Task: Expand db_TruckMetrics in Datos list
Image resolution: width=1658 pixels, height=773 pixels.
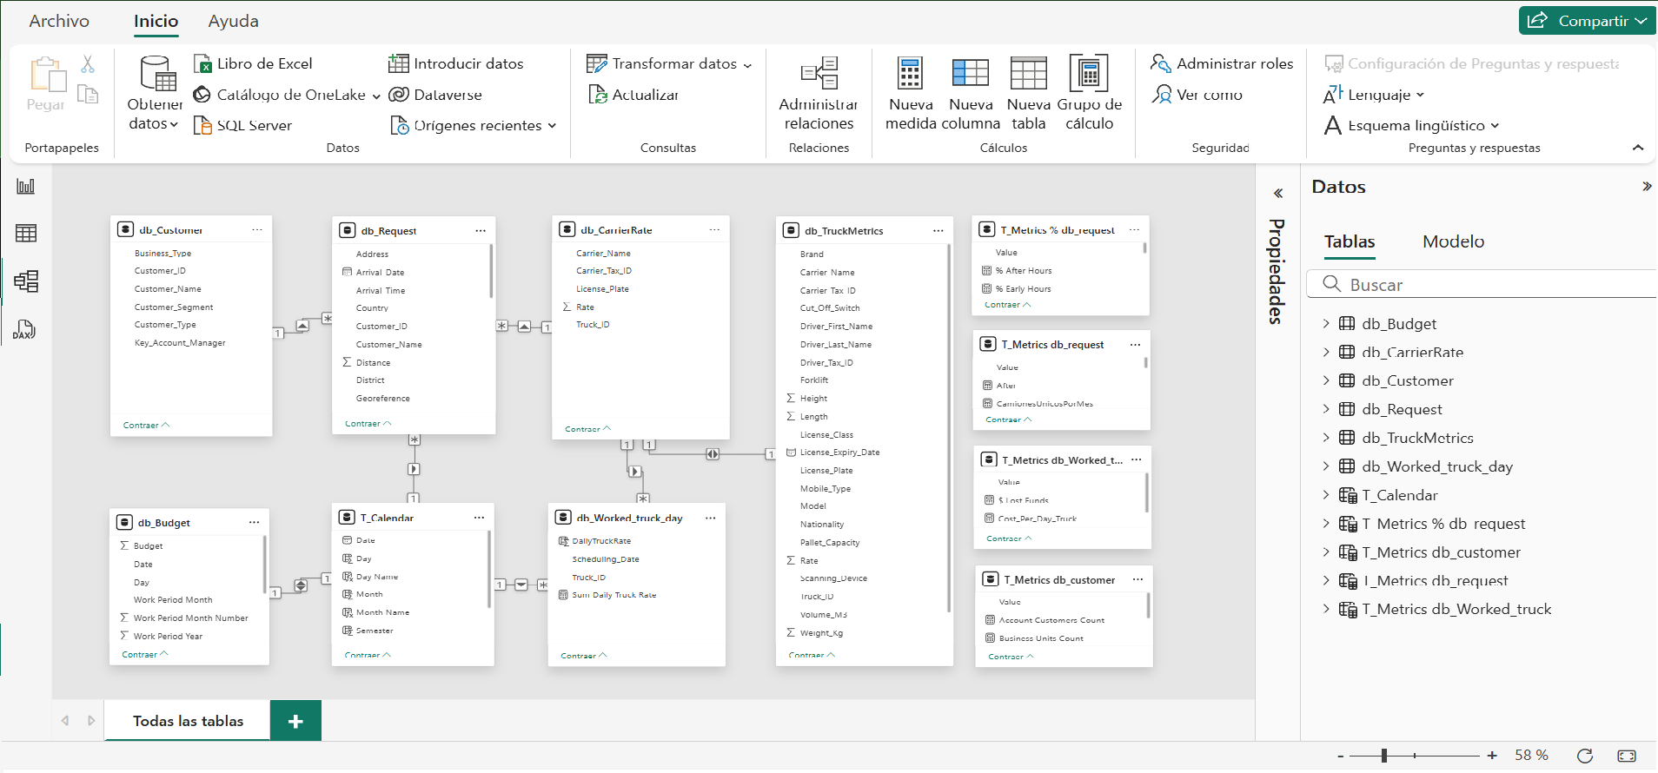Action: coord(1326,438)
